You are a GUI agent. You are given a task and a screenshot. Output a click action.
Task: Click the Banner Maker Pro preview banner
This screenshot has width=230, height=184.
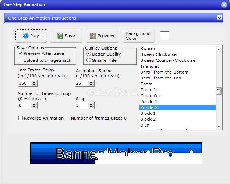click(x=116, y=153)
